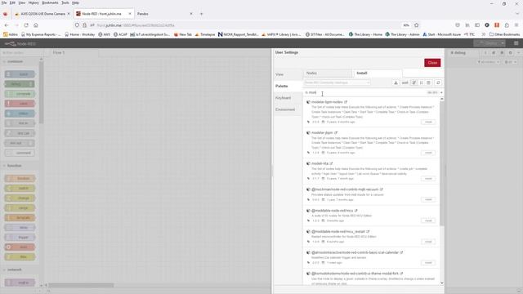The height and width of the screenshot is (294, 523).
Task: Bookmark this page with star icon
Action: (416, 25)
